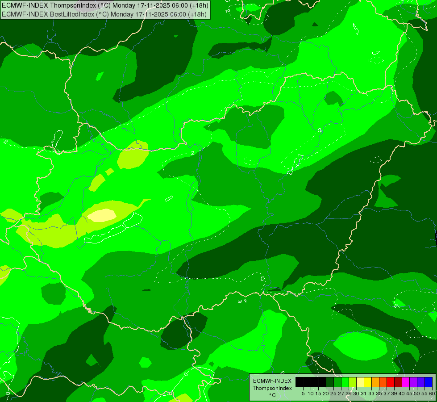
Task: Click the legend tick value 30
Action: click(x=356, y=394)
